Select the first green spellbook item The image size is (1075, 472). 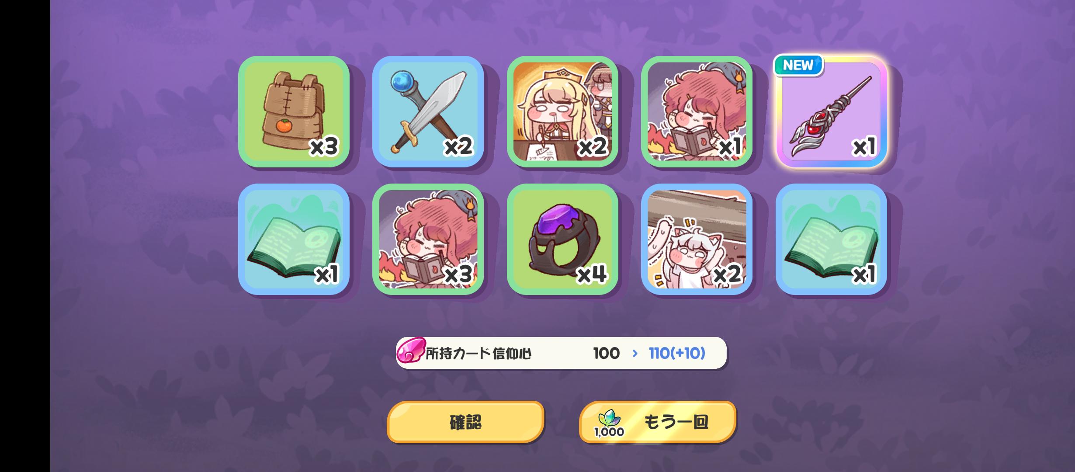pyautogui.click(x=294, y=239)
